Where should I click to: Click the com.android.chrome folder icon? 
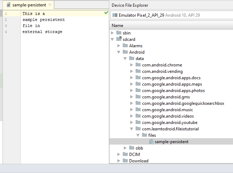(x=138, y=65)
